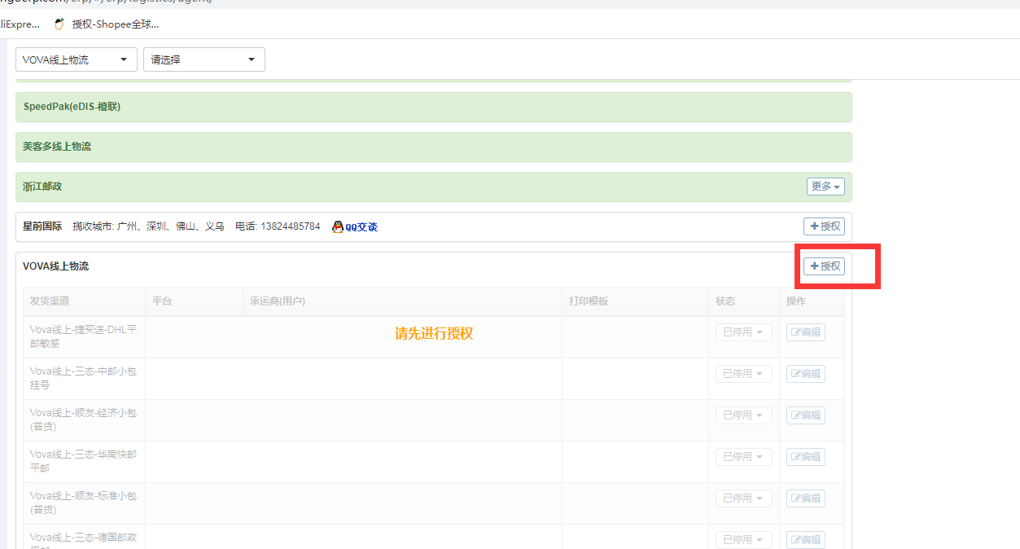Click the phone number 13824485784
Viewport: 1020px width, 549px height.
point(291,226)
